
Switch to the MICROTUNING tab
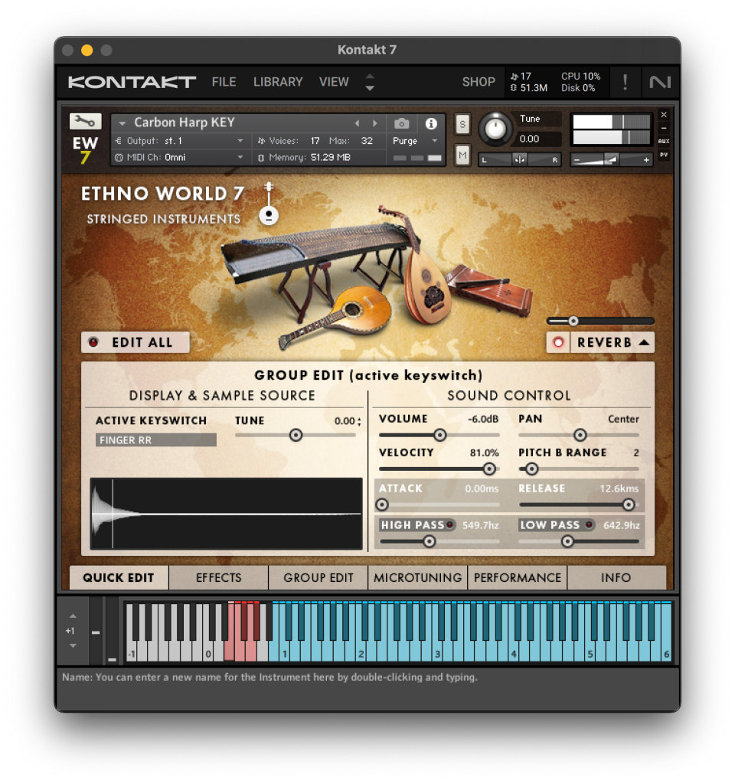pos(418,578)
